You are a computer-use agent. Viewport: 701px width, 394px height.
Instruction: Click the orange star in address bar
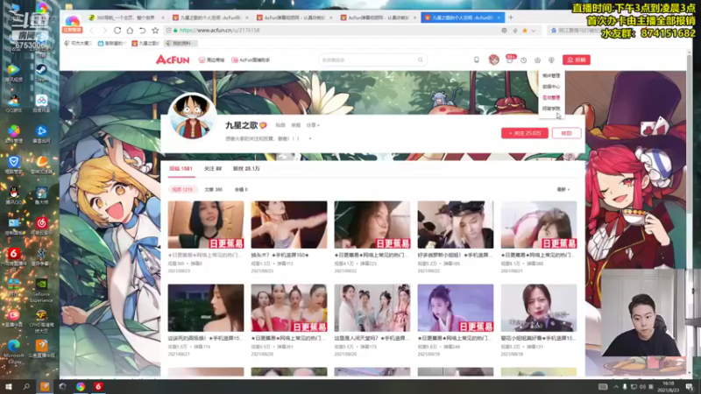(x=525, y=31)
